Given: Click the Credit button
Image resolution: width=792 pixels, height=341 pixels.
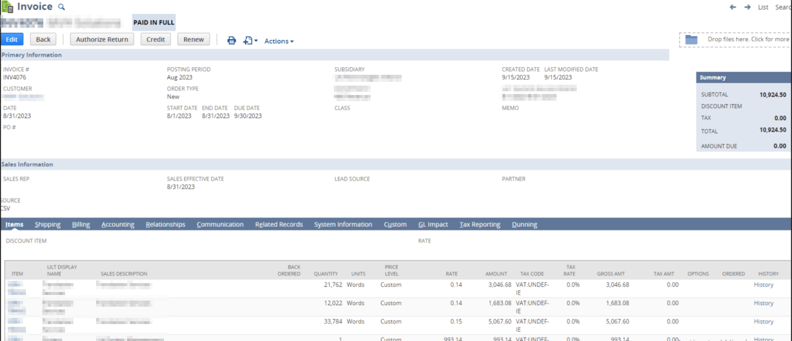Looking at the screenshot, I should [x=155, y=40].
